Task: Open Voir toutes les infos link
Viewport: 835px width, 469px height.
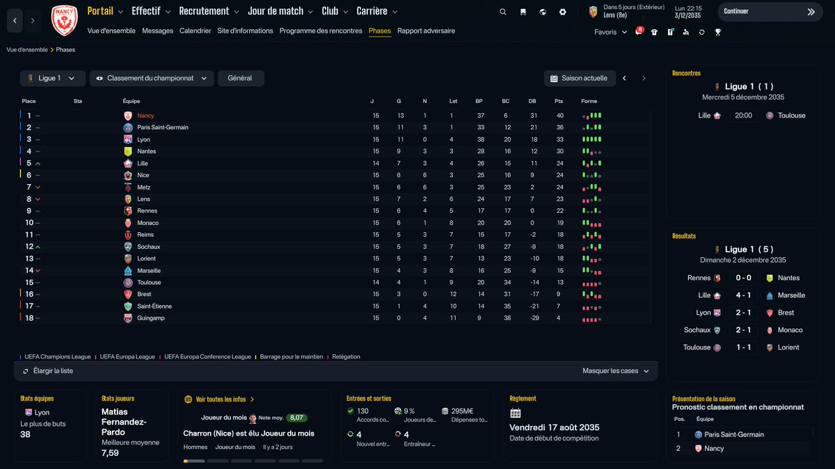Action: tap(225, 400)
